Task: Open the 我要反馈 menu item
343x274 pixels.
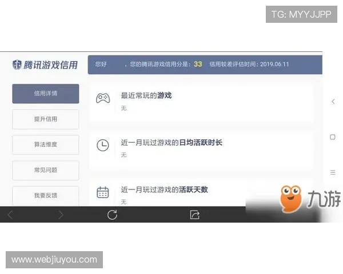Action: pos(46,196)
